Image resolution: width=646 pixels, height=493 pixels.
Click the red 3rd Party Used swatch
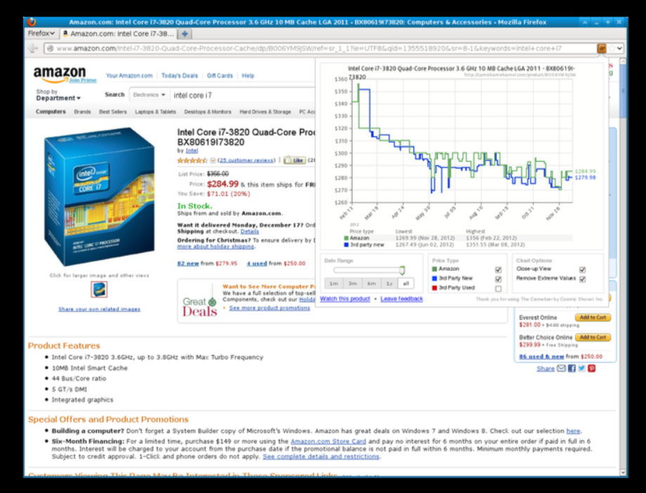click(x=434, y=288)
